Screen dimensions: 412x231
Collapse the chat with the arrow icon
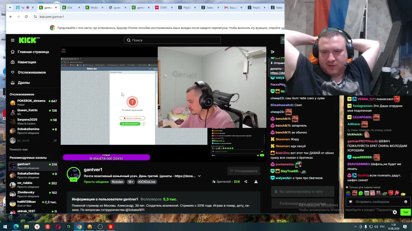pyautogui.click(x=273, y=52)
